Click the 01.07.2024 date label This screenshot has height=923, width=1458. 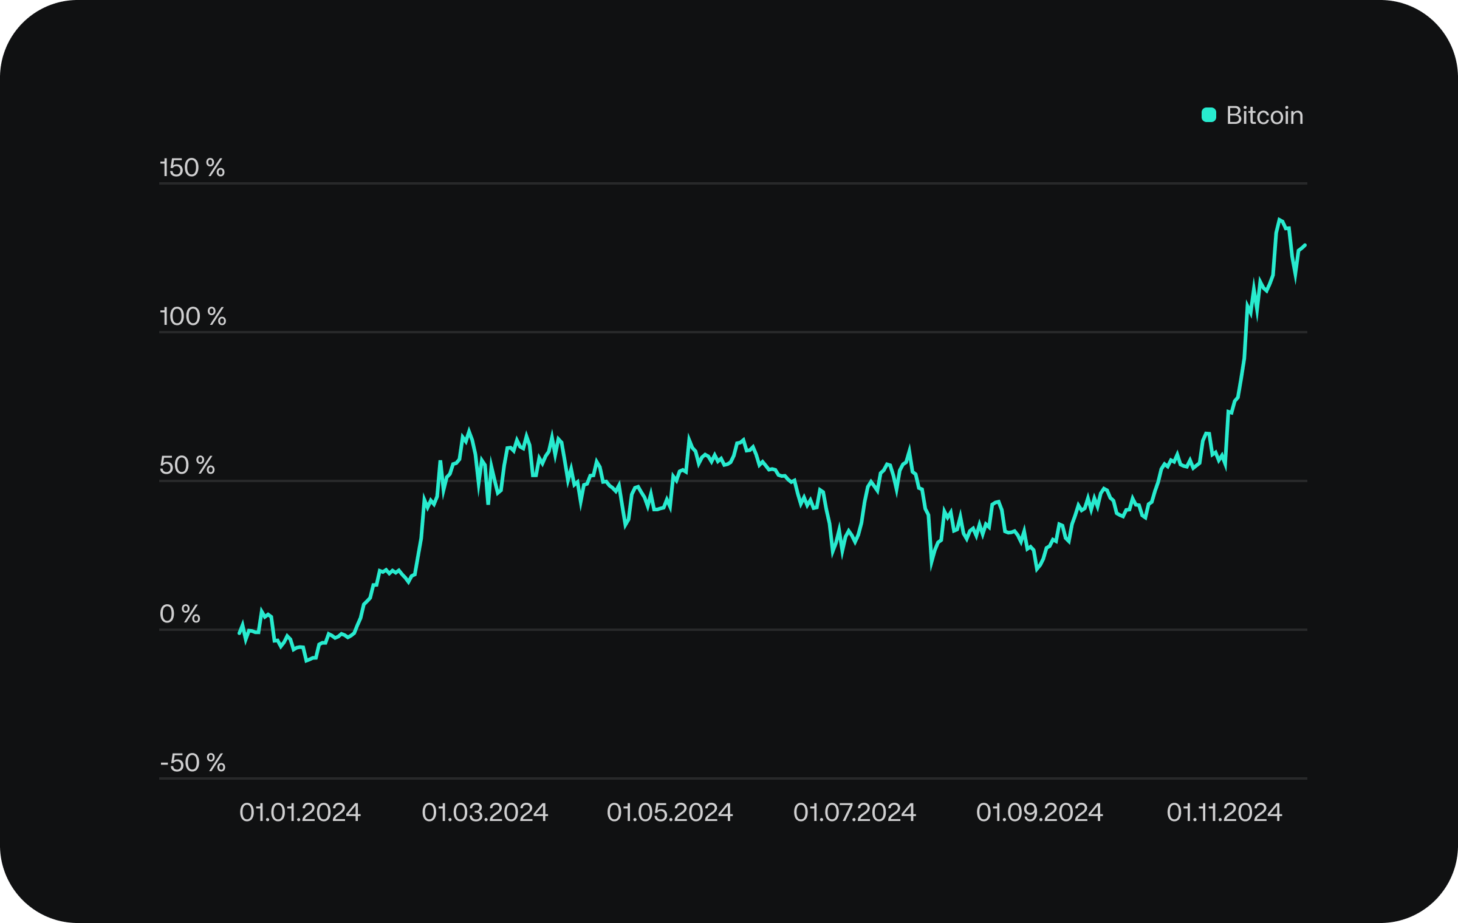coord(854,812)
